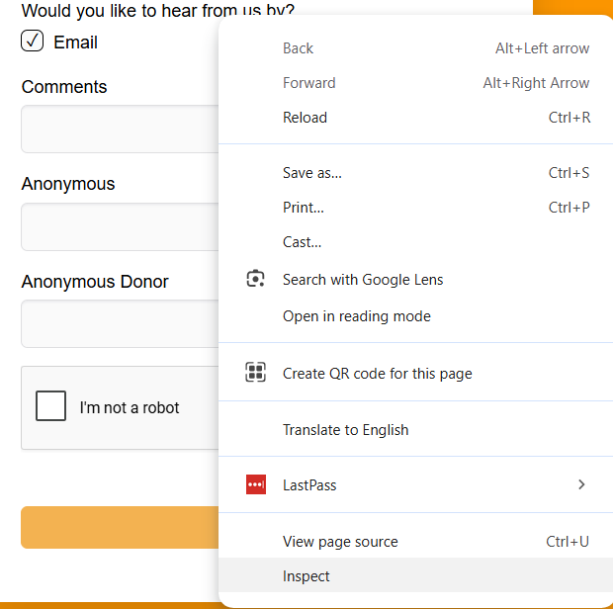613x609 pixels.
Task: Select Back in the context menu
Action: click(x=298, y=48)
